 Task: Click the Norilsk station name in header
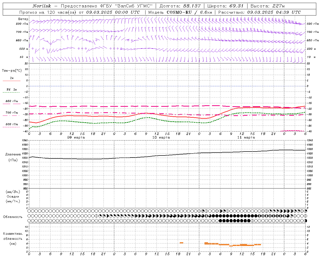(x=42, y=6)
